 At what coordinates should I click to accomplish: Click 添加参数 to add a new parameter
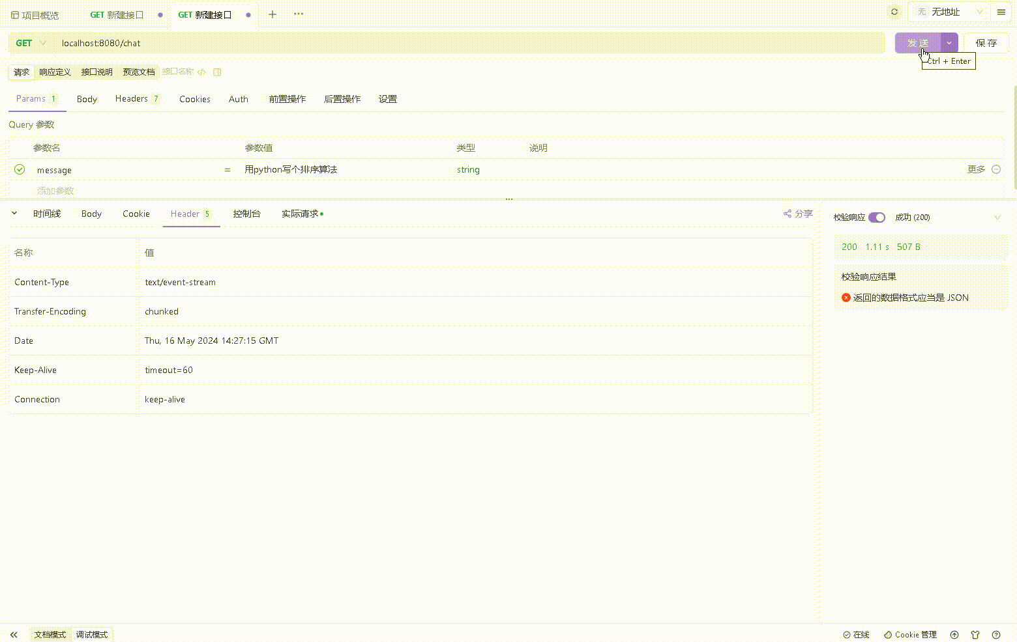[56, 190]
